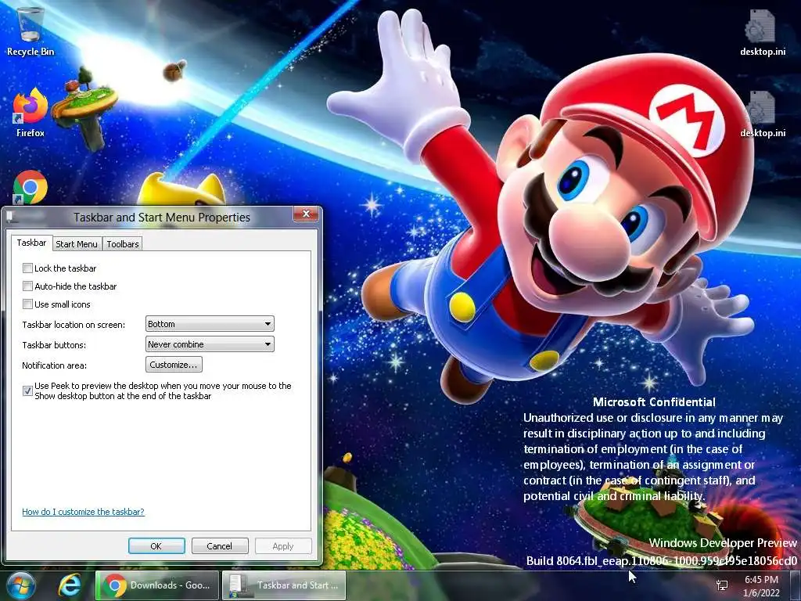Switch to Downloads - Google Chrome taskbar button
The image size is (801, 601).
[x=157, y=585]
